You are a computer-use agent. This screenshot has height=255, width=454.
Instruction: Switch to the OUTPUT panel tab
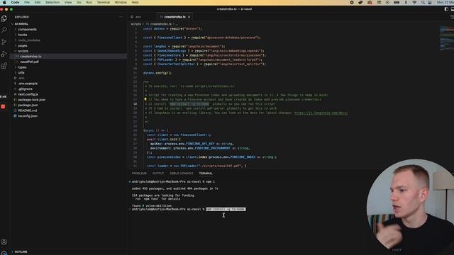158,174
